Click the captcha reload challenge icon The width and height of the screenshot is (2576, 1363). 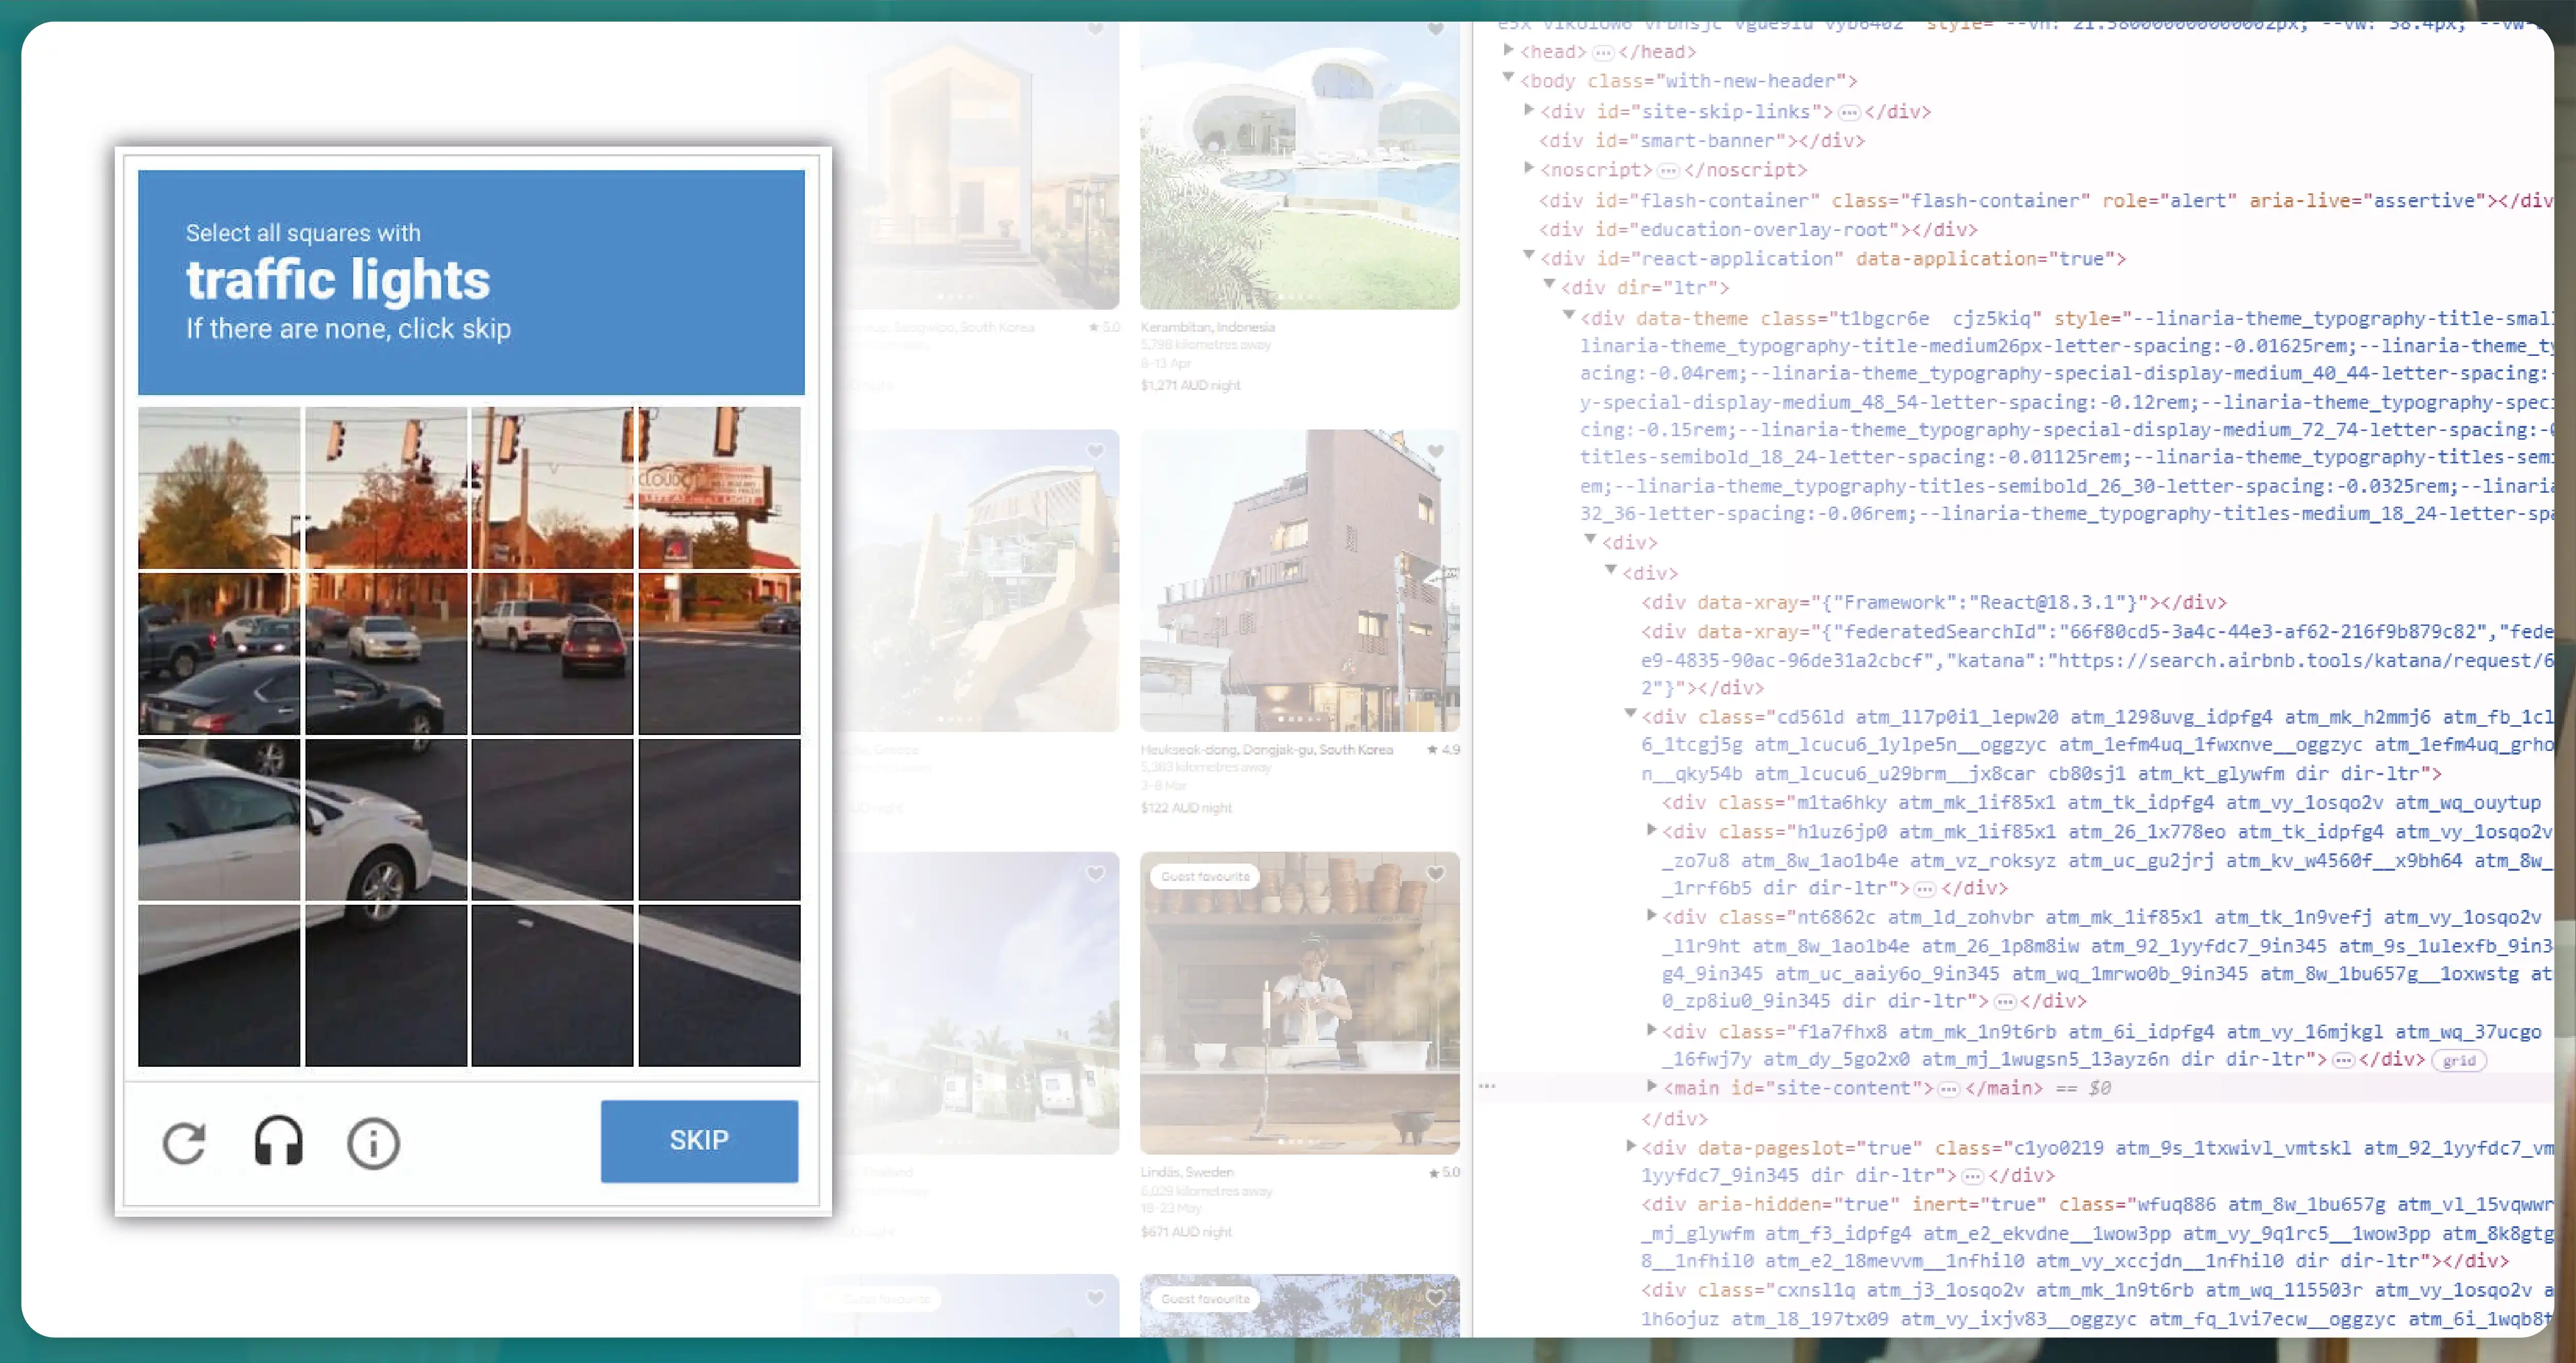[x=184, y=1143]
